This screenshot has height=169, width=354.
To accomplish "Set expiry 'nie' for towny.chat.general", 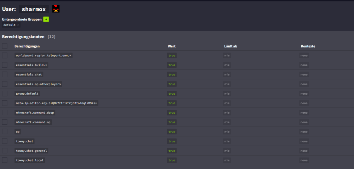I will [227, 151].
